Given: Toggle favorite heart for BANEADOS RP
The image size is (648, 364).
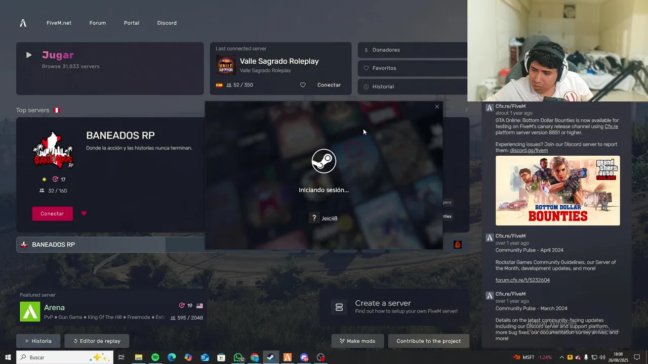Looking at the screenshot, I should (84, 213).
